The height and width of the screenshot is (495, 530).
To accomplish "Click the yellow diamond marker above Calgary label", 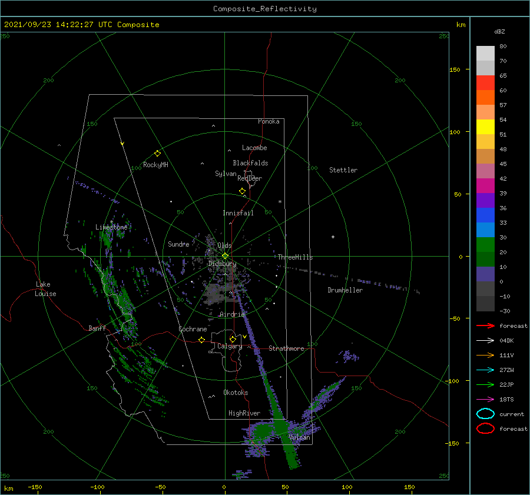I will point(233,339).
